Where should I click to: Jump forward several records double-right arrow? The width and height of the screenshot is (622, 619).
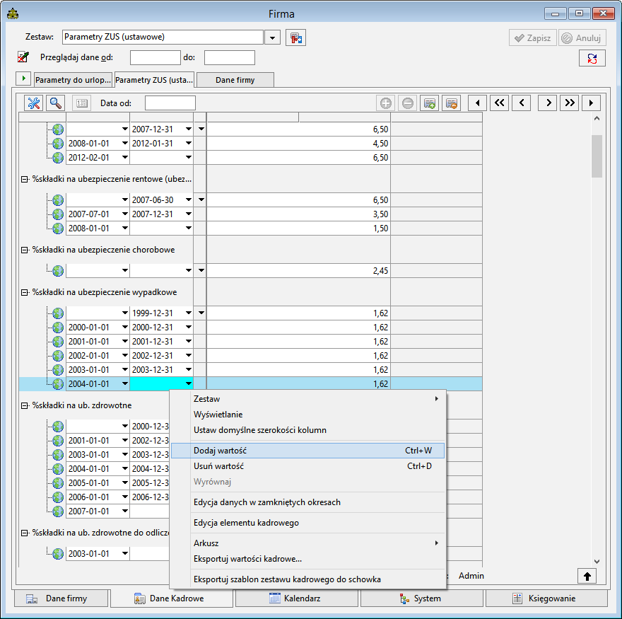click(x=570, y=103)
